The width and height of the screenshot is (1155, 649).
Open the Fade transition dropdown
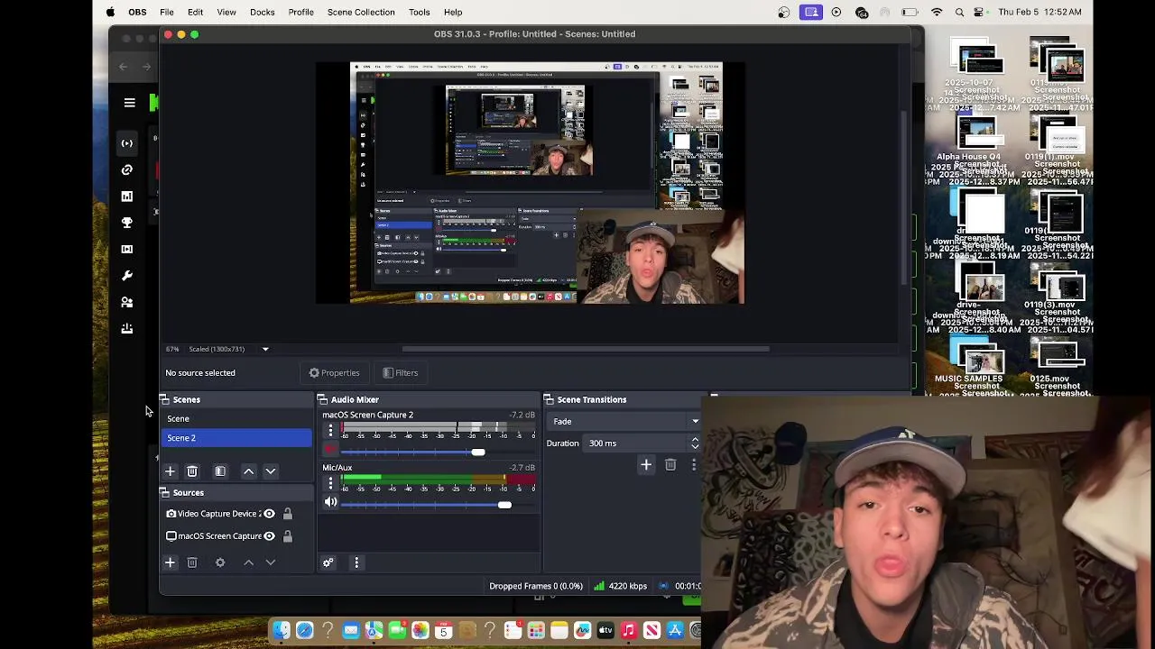[624, 421]
